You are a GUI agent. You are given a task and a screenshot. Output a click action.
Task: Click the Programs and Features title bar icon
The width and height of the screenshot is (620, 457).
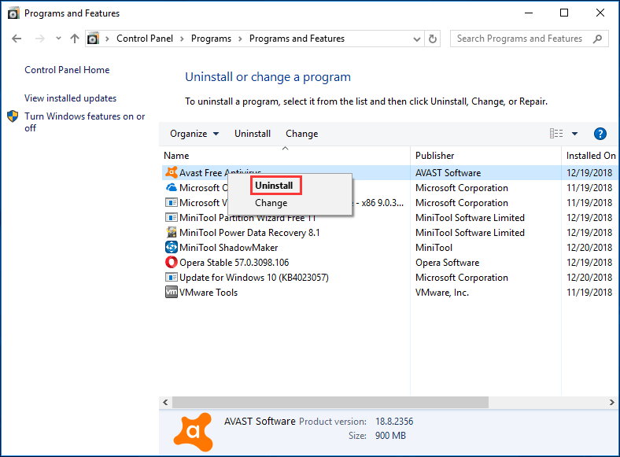tap(13, 13)
